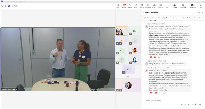Open the Mais more options menu

(167, 6)
